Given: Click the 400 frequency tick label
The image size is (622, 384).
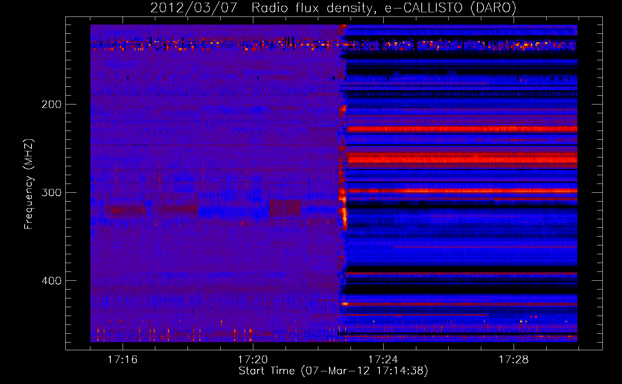Looking at the screenshot, I should [51, 281].
